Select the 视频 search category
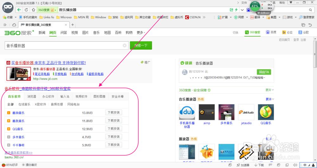The image size is (317, 168). click(x=74, y=32)
